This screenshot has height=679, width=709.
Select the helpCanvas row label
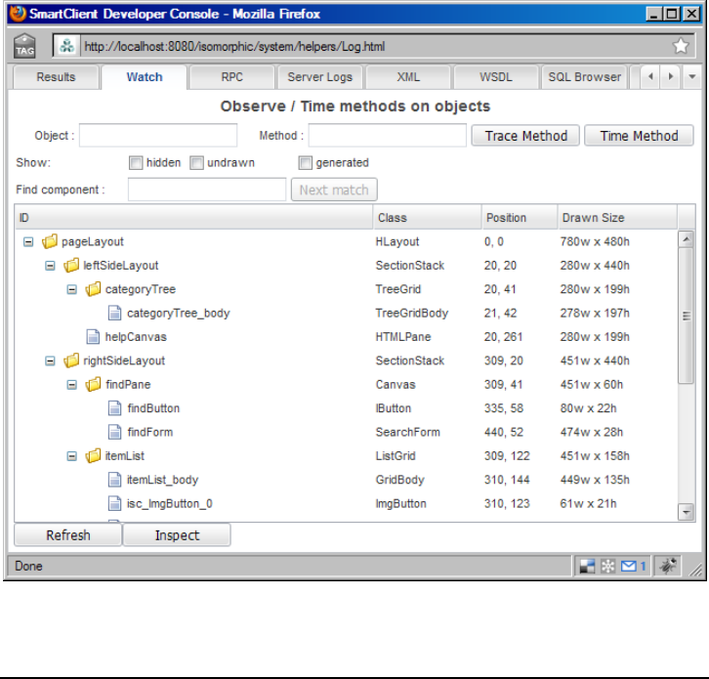click(136, 337)
